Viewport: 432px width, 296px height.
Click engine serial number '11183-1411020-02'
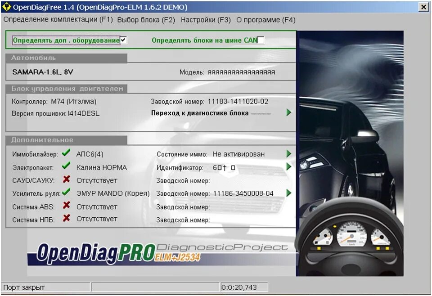click(x=238, y=102)
